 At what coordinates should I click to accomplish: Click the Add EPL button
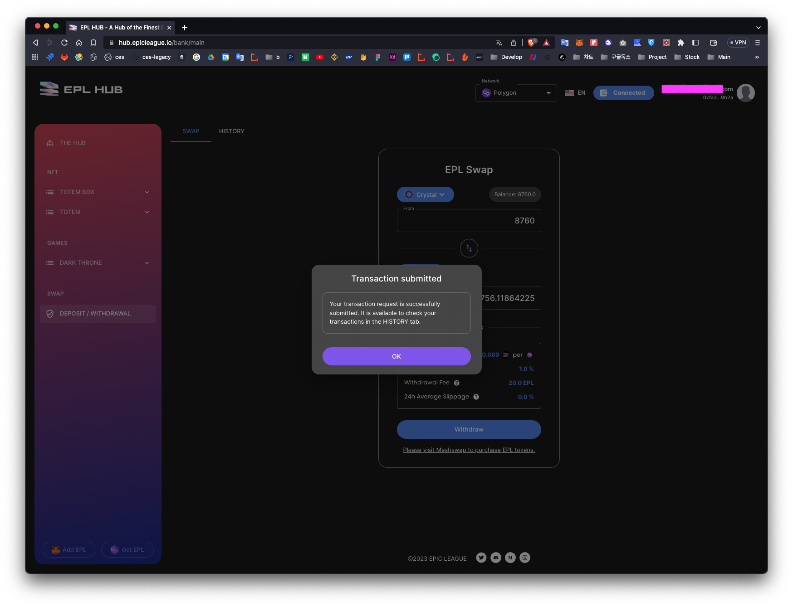pos(69,550)
